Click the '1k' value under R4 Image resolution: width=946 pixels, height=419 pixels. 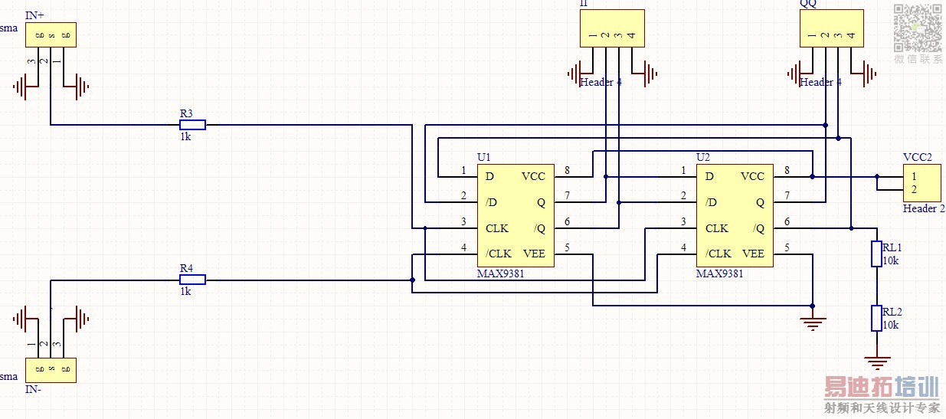[x=185, y=292]
